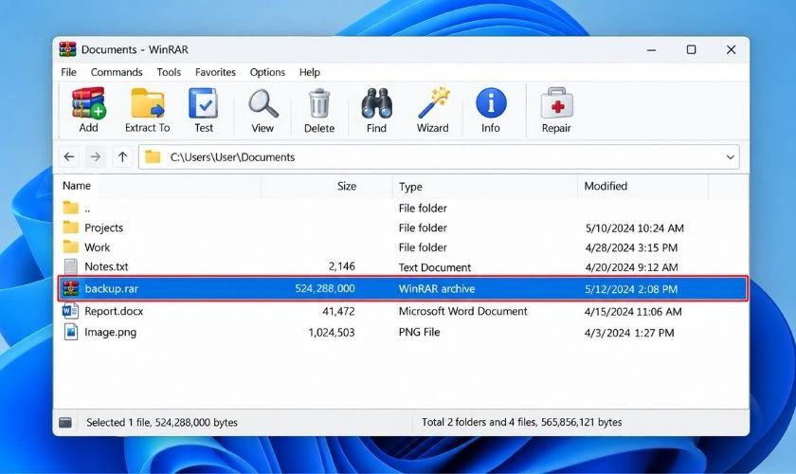Click the parent folder '..' icon

[x=70, y=208]
